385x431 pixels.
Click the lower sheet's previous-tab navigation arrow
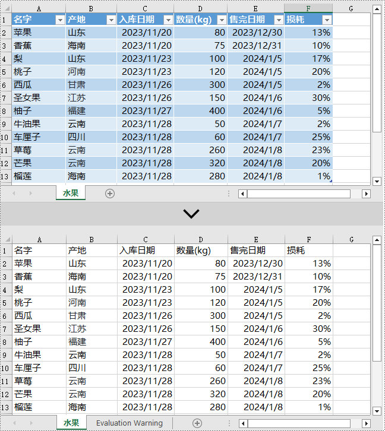click(x=14, y=423)
